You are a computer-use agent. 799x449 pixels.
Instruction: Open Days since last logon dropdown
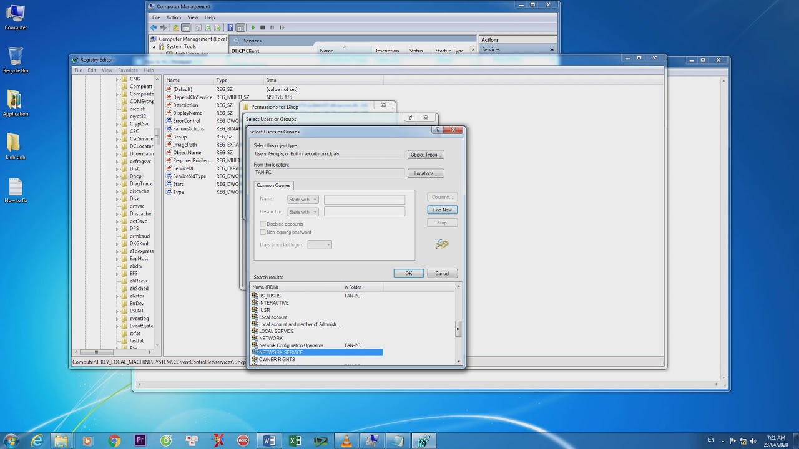320,244
